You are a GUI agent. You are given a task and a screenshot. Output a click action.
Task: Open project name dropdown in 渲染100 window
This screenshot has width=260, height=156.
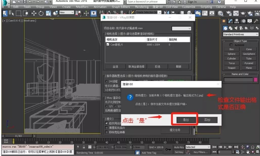[x=181, y=29]
